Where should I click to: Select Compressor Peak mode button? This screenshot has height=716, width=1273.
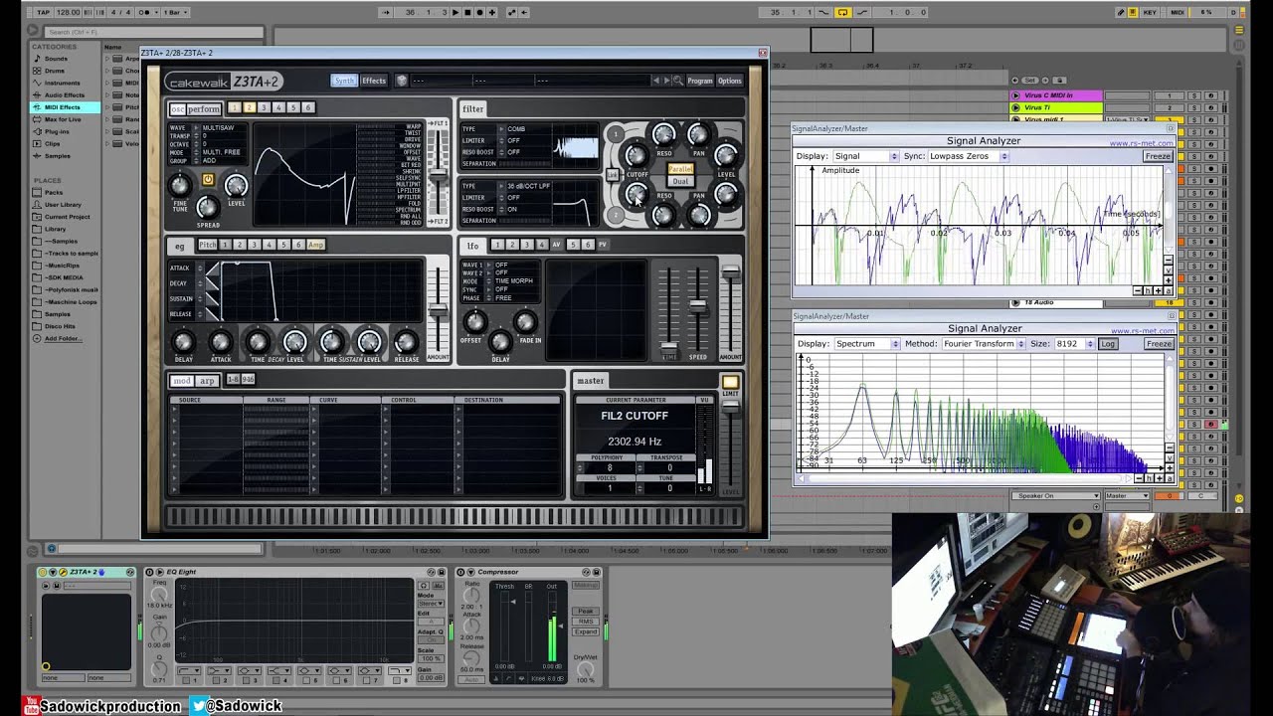pyautogui.click(x=586, y=612)
